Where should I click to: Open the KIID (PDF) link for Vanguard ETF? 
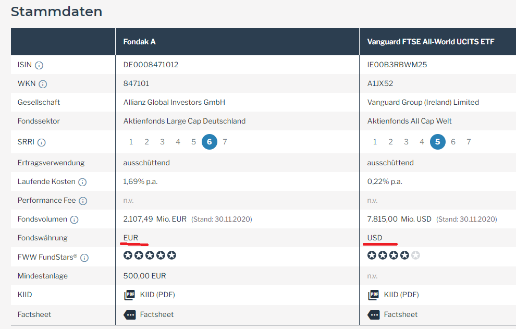point(401,295)
